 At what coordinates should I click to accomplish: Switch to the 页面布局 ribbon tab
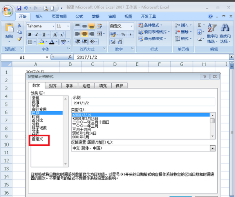[x=59, y=16]
